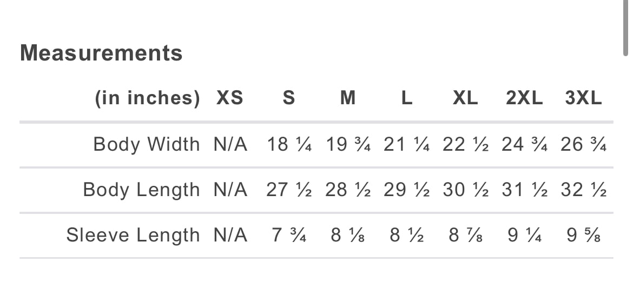Click the Sleeve Length row label
Screen dimensions: 633x282
tap(133, 235)
